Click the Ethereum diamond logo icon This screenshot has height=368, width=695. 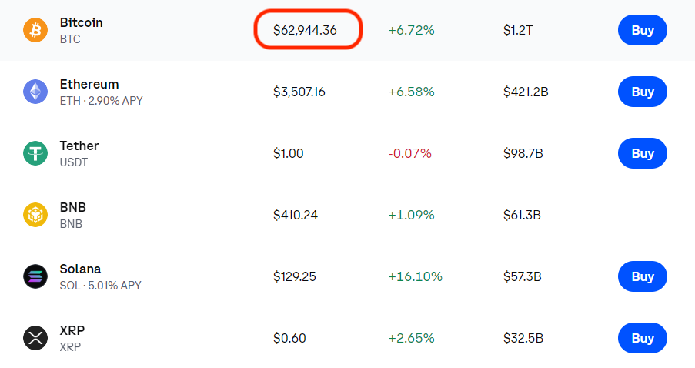(35, 92)
